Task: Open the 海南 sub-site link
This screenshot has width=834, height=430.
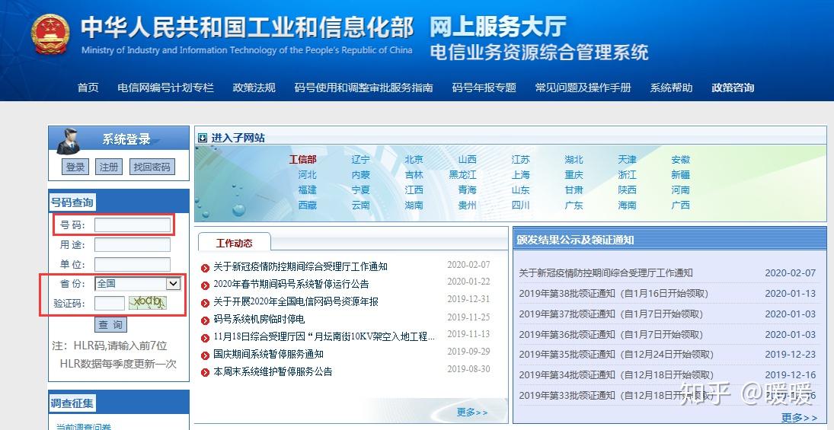Action: click(627, 205)
